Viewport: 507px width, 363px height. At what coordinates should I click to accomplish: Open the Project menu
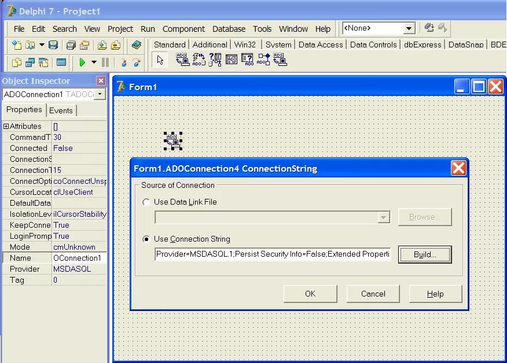click(x=120, y=29)
